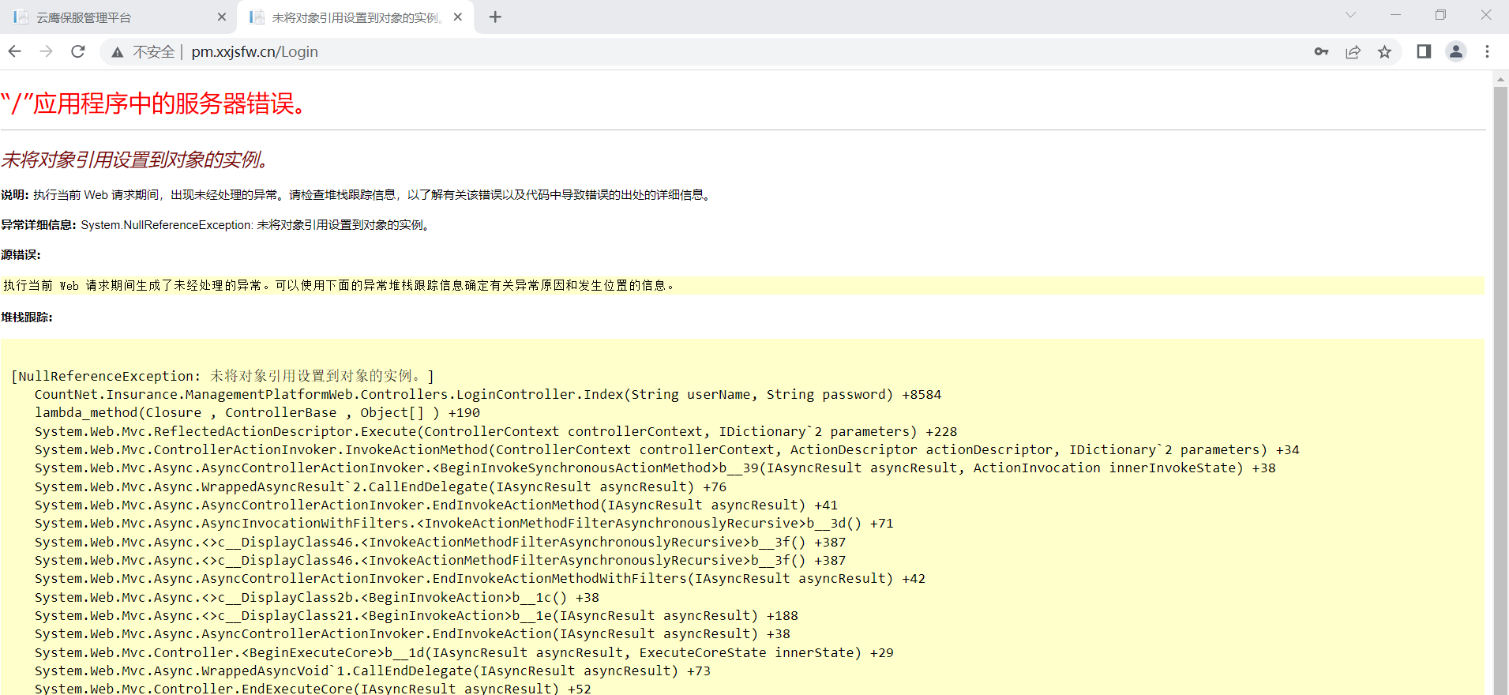Toggle the browser side panel
The image size is (1509, 695).
[x=1424, y=51]
